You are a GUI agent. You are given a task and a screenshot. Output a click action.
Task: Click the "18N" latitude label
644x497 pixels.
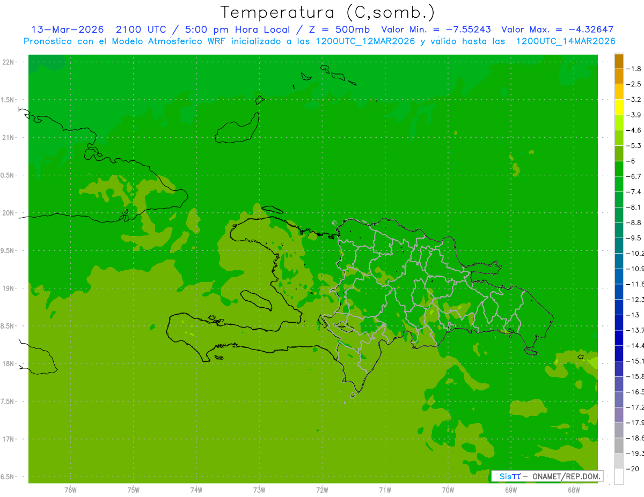pyautogui.click(x=8, y=364)
